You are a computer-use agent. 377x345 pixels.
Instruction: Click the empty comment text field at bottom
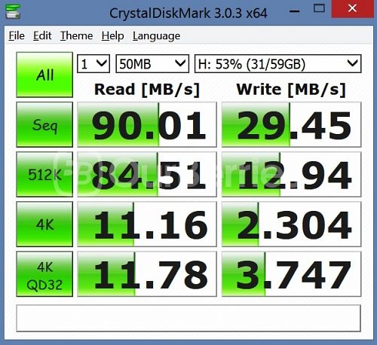point(188,318)
